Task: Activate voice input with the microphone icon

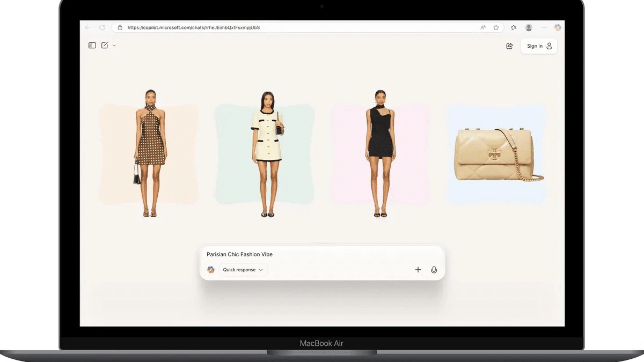Action: (x=434, y=270)
